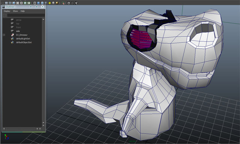This screenshot has width=240, height=144.
Task: Select Smooth Shade All blue cube icon
Action: (38, 3)
